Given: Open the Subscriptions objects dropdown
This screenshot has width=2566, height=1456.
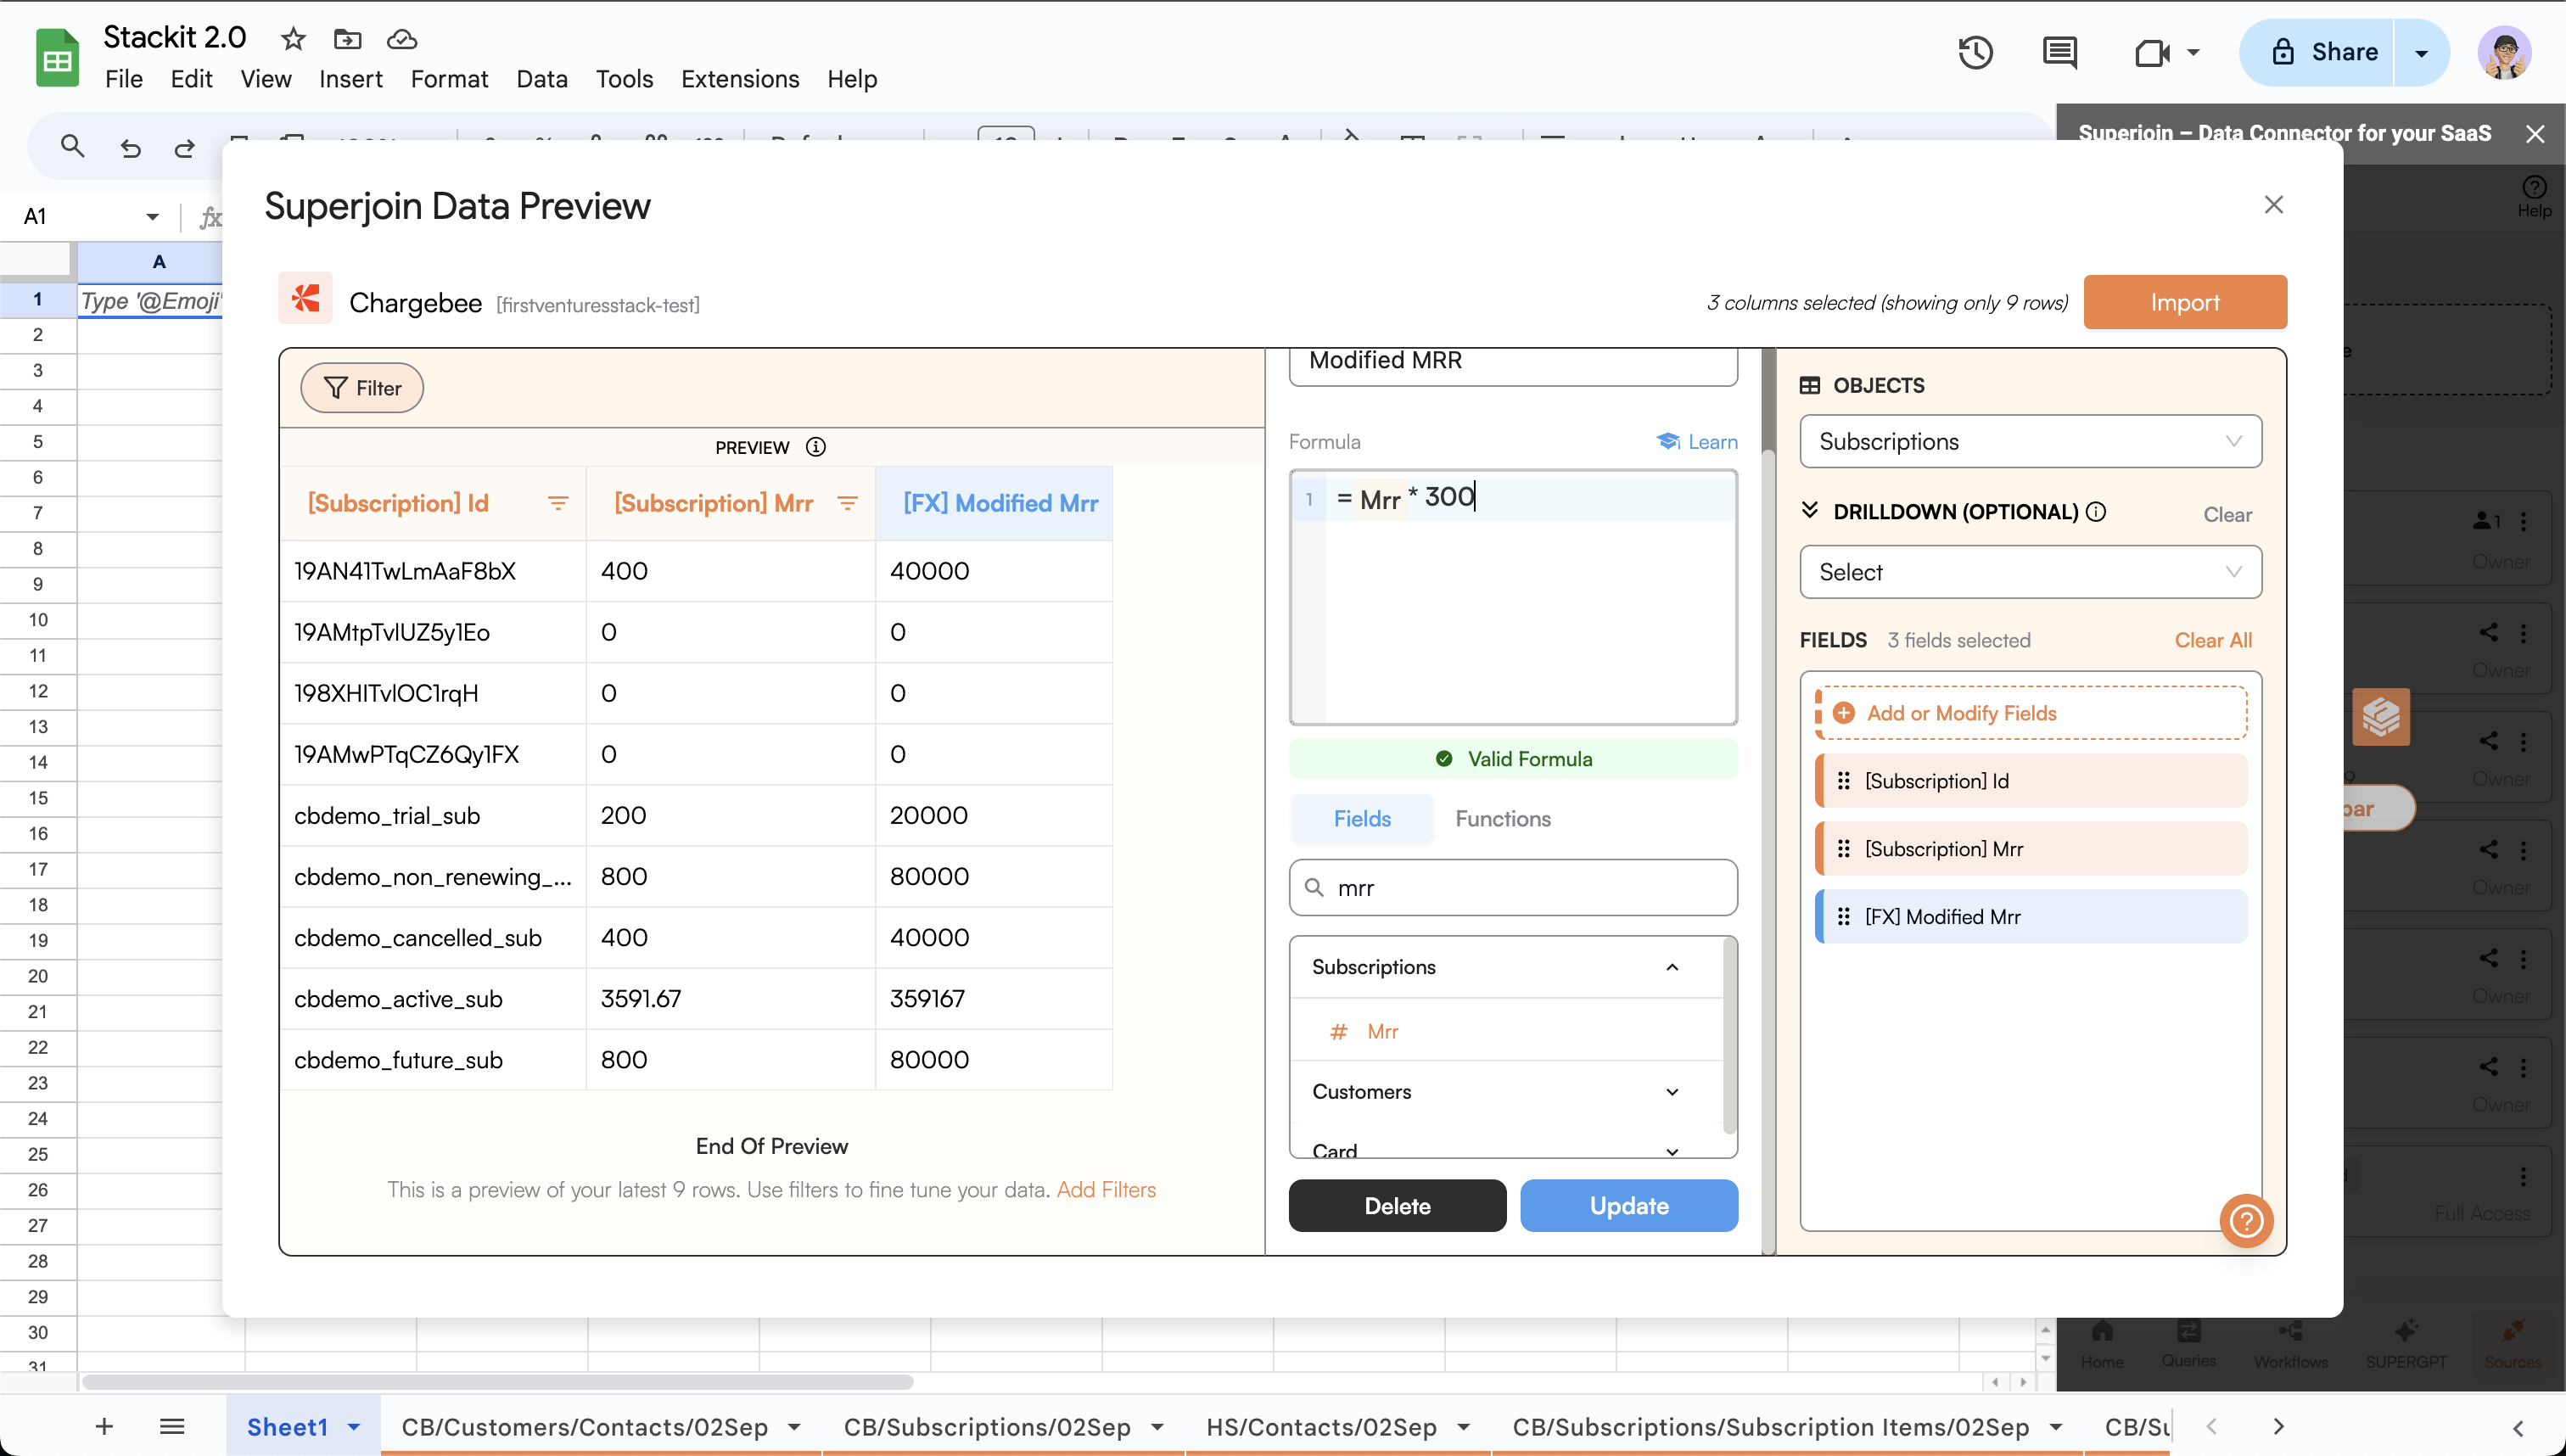Looking at the screenshot, I should tap(2030, 441).
